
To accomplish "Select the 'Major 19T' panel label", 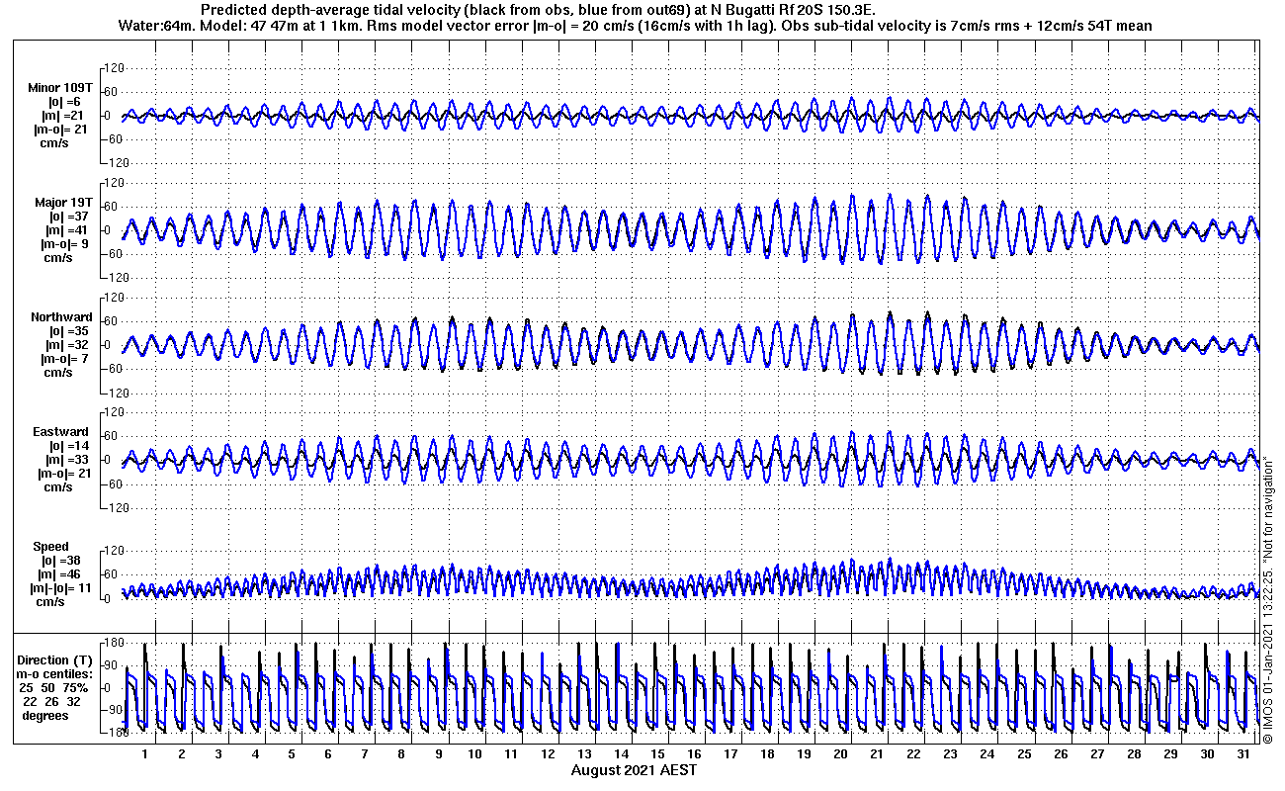I will 64,203.
